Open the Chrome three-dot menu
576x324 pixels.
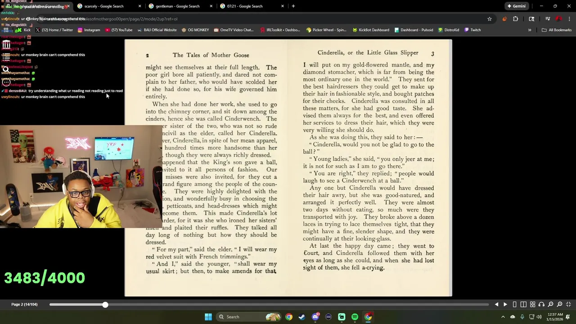coord(570,19)
